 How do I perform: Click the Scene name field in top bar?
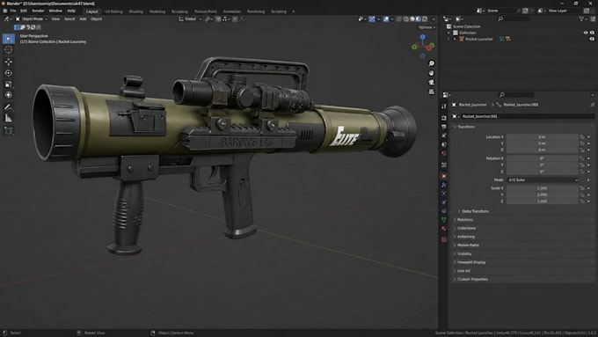click(x=500, y=11)
